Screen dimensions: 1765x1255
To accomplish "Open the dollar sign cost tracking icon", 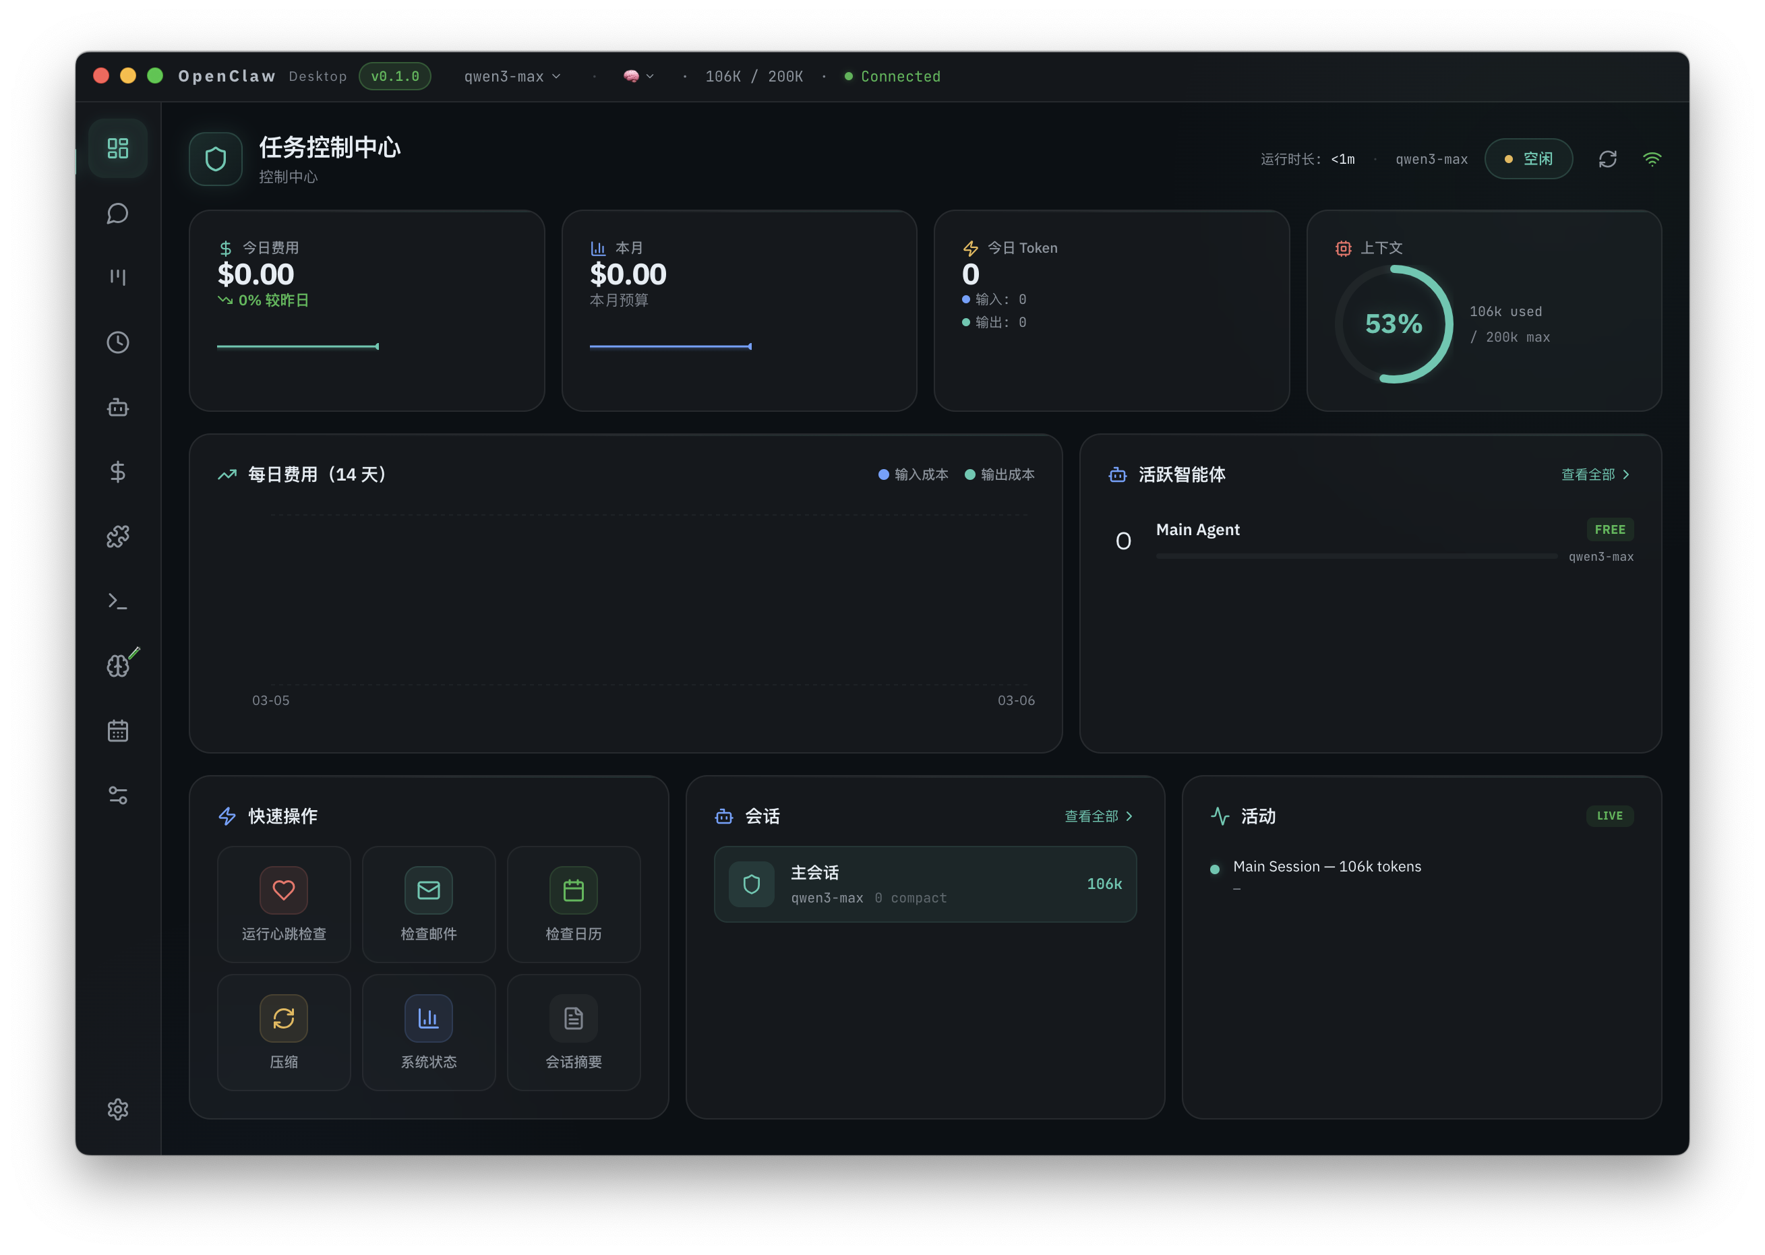I will point(117,472).
